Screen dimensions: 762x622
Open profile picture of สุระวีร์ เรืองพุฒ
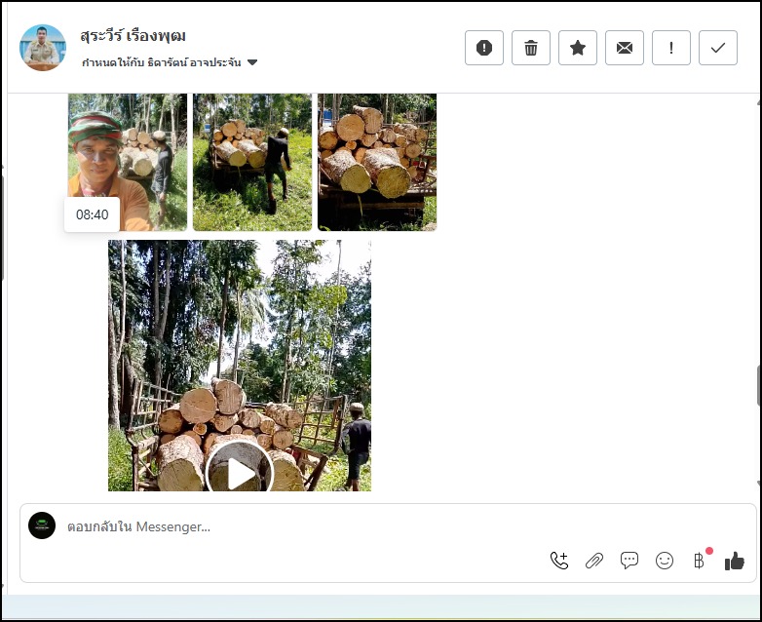tap(42, 48)
